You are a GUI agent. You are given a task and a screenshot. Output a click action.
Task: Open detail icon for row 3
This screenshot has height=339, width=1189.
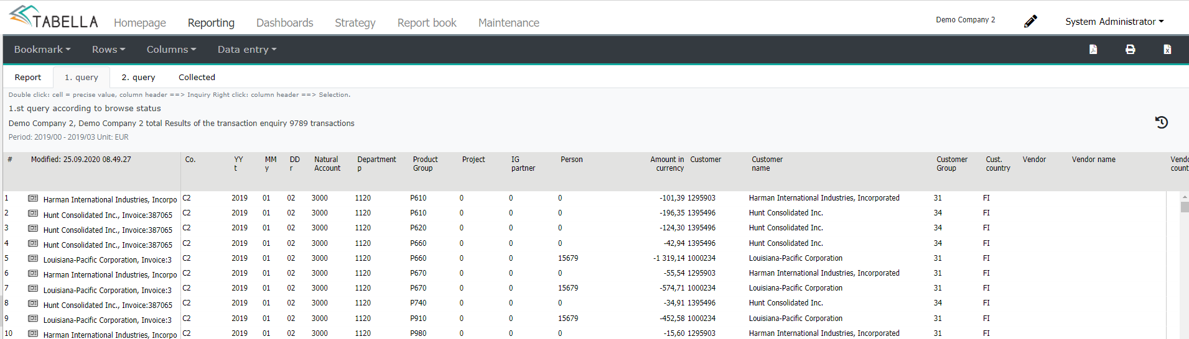tap(33, 228)
